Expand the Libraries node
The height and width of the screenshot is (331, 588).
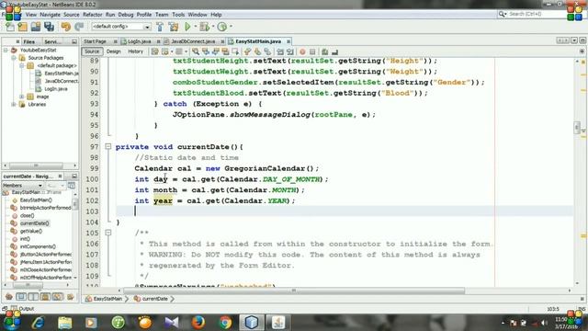[14, 104]
